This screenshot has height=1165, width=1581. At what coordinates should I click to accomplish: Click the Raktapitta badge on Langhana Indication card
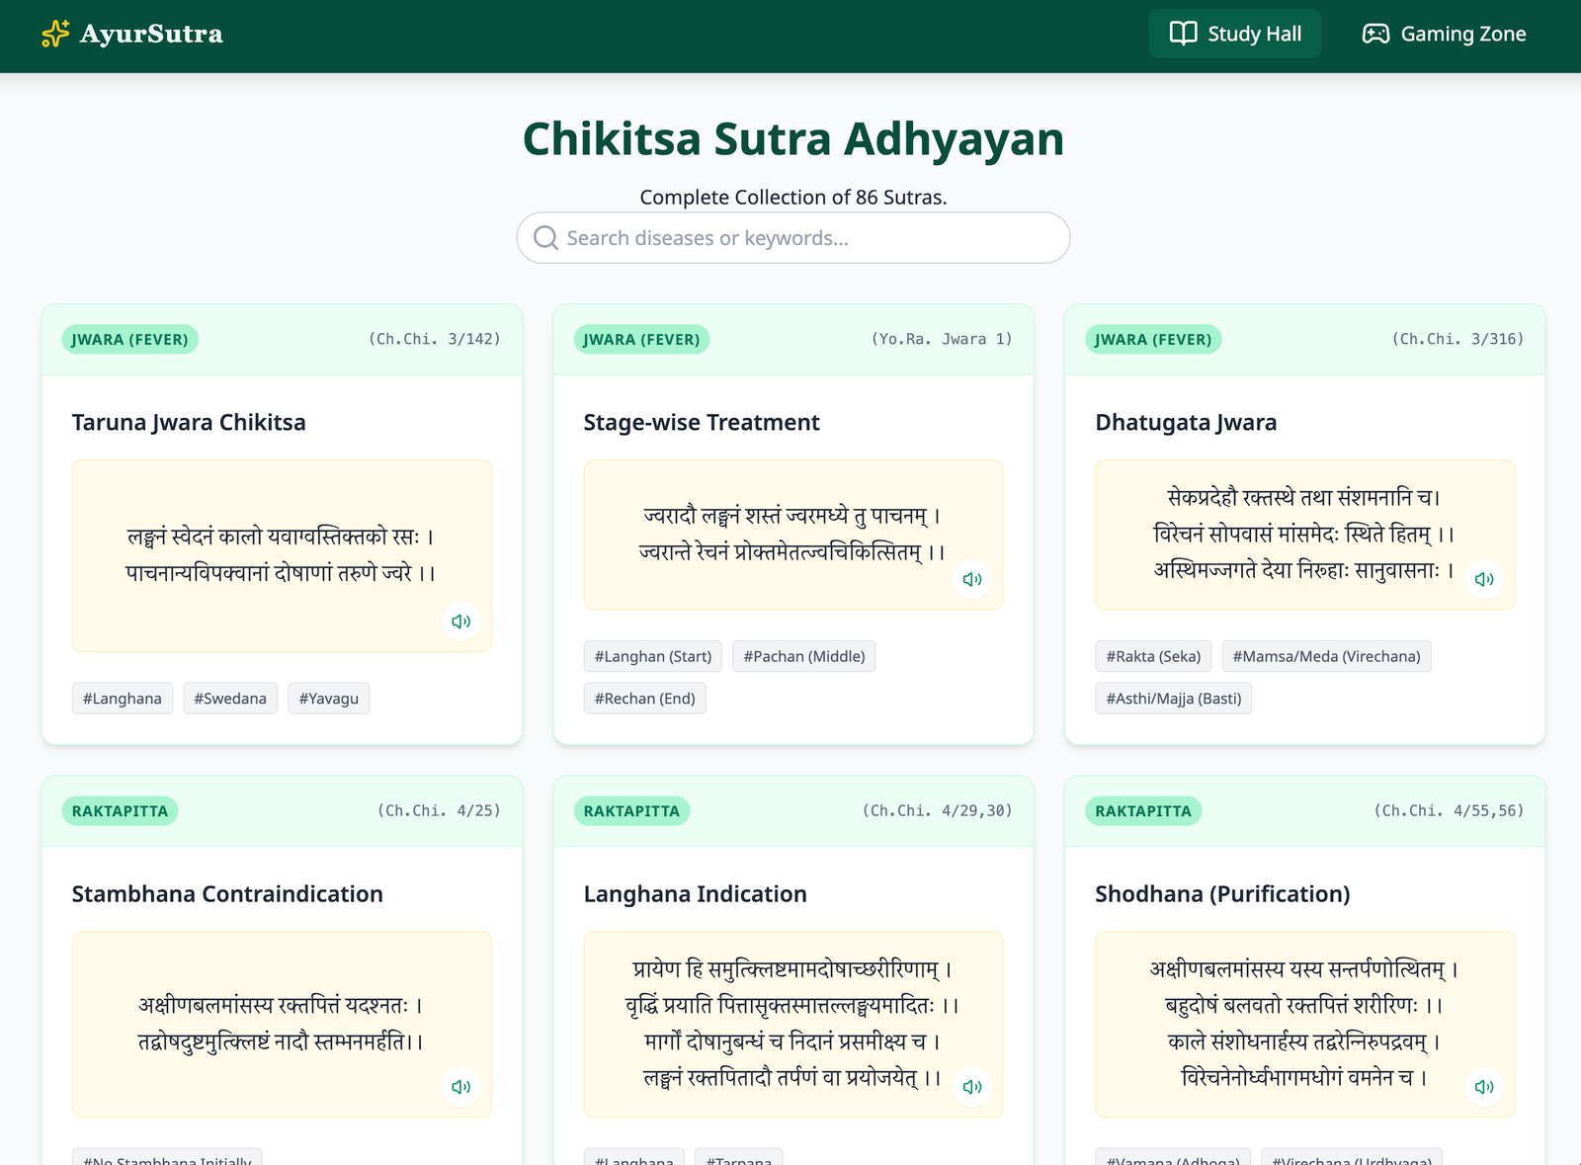(x=631, y=811)
